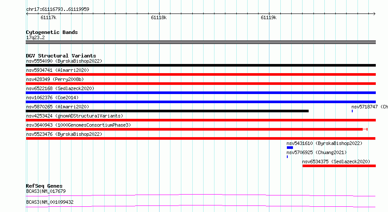The width and height of the screenshot is (388, 212).
Task: Open nsv428349 (Perry2008b) variant label
Action: [x=55, y=79]
